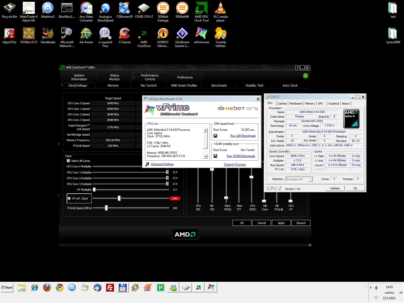Open the Benchmark subtab in OverDrive
Image resolution: width=404 pixels, height=303 pixels.
point(219,86)
